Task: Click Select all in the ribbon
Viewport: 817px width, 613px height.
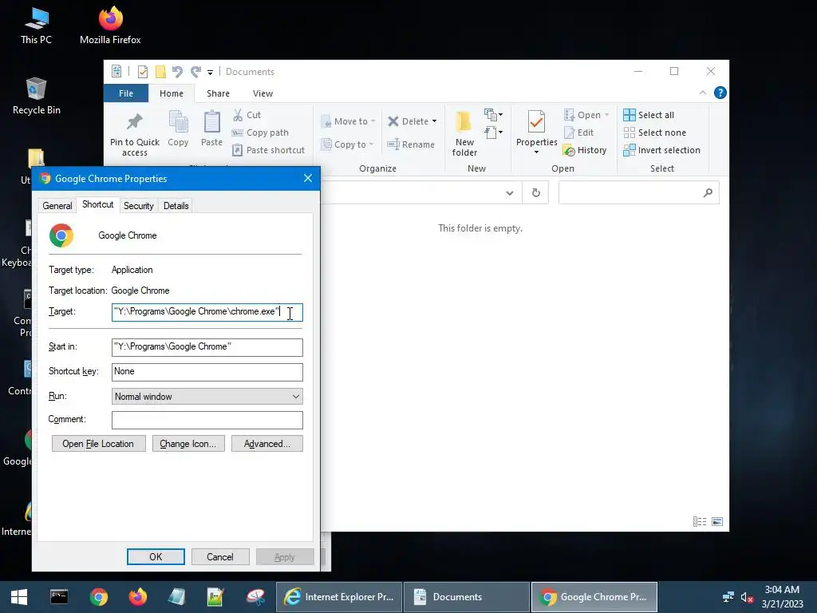Action: point(649,115)
